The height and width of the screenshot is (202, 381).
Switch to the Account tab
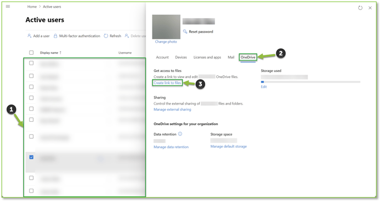pos(162,57)
